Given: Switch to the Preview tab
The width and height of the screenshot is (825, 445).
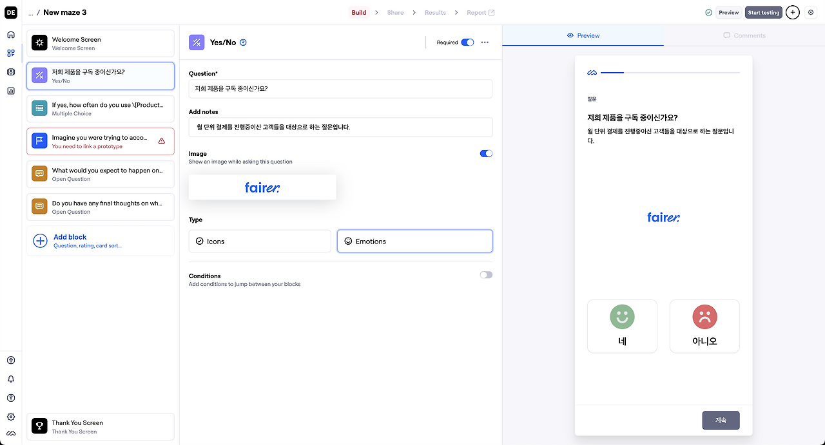Looking at the screenshot, I should pos(583,35).
